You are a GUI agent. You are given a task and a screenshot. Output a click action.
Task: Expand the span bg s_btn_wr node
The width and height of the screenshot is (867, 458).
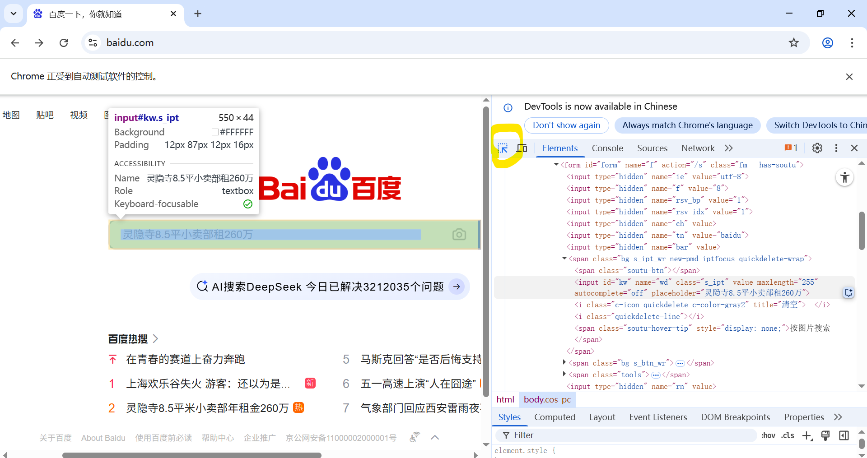click(564, 362)
